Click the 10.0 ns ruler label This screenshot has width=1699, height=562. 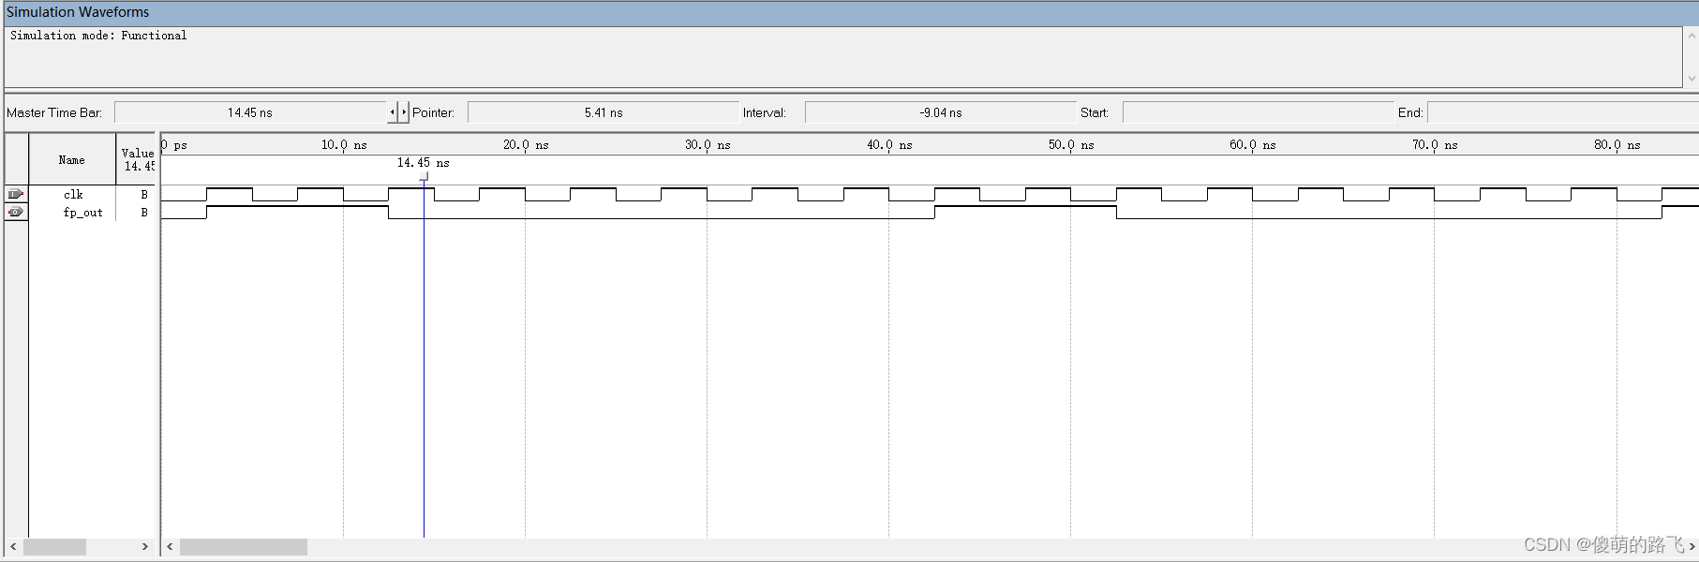(x=344, y=145)
